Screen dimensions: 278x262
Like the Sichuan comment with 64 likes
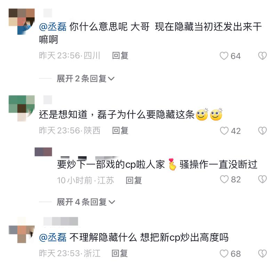coord(224,56)
